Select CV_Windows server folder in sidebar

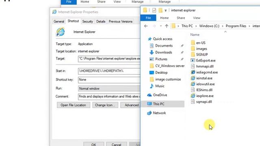[x=170, y=66]
